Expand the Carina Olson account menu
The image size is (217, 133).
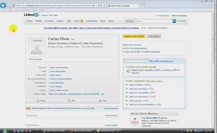[163, 16]
